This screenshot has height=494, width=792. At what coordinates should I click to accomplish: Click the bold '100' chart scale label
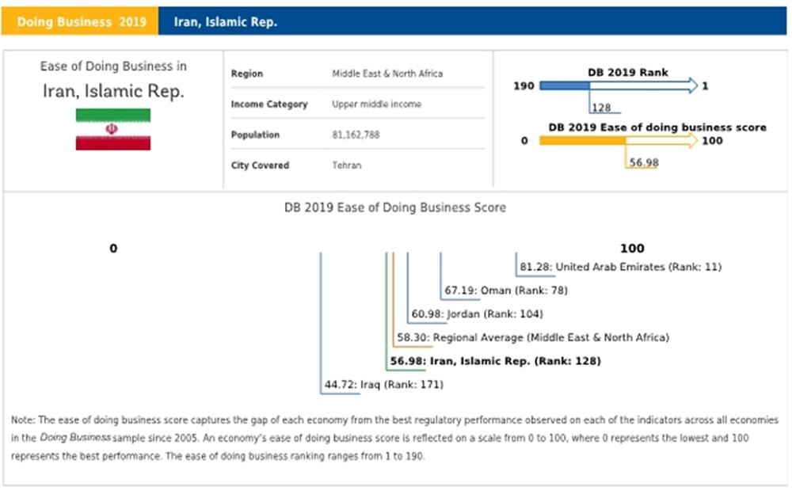coord(632,249)
